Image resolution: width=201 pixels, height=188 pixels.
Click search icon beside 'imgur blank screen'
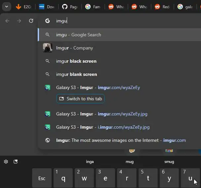point(48,74)
